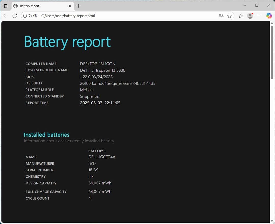This screenshot has height=224, width=275.
Task: Open Copilot from the toolbar
Action: tap(269, 16)
